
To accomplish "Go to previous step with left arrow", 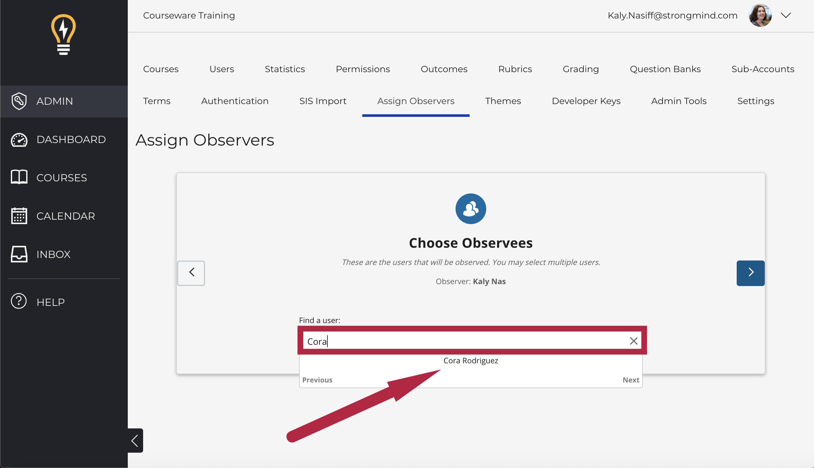I will (x=191, y=273).
